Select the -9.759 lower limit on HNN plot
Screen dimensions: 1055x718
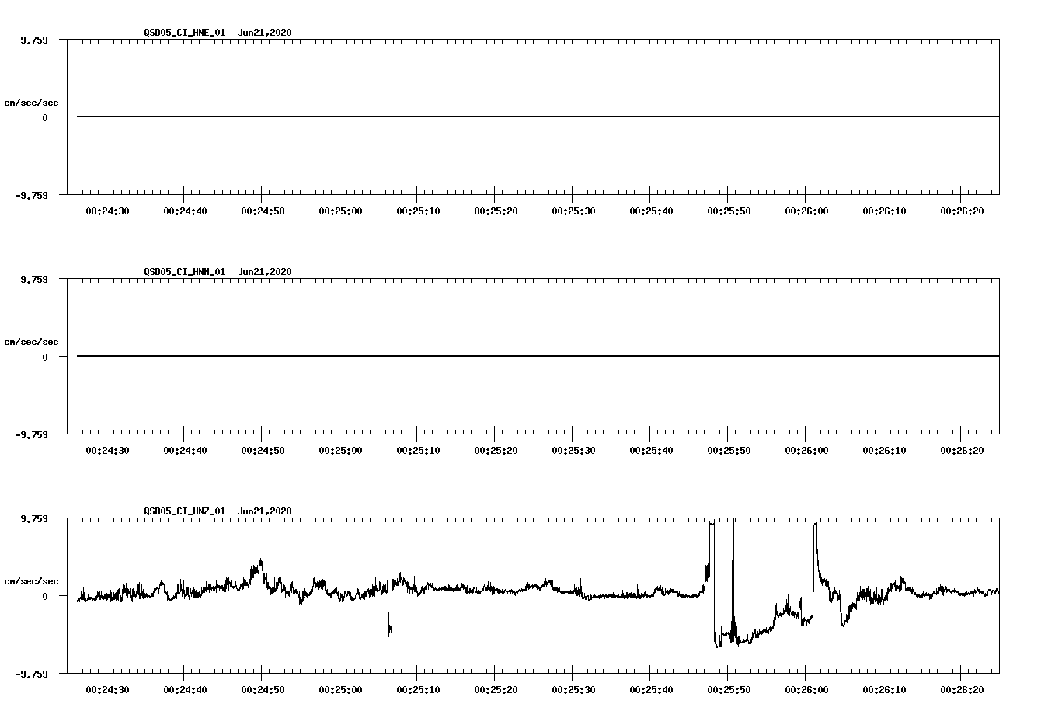pyautogui.click(x=31, y=435)
